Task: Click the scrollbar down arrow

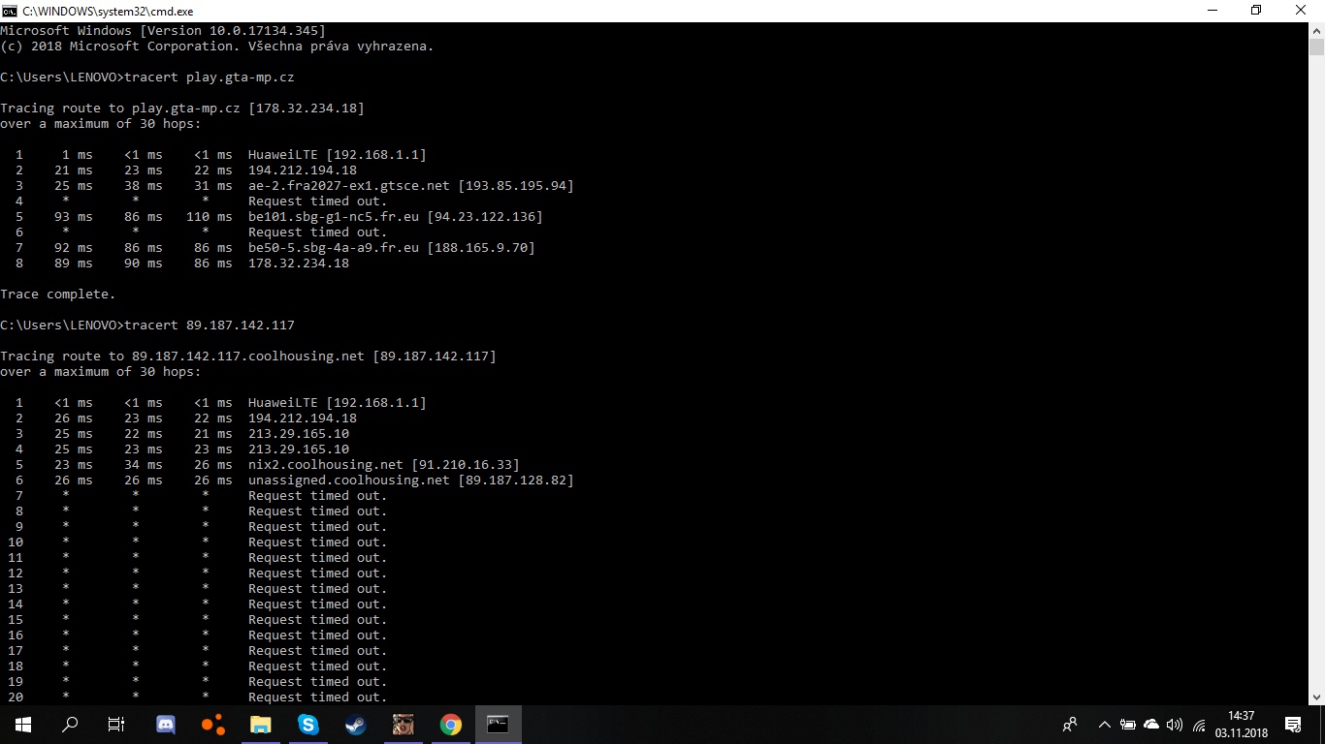Action: point(1316,697)
